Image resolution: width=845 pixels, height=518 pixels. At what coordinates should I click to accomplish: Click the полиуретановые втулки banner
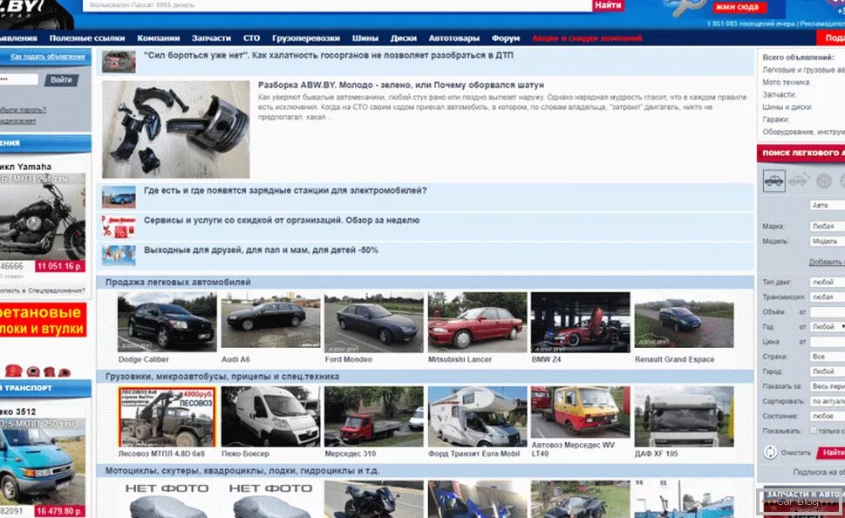coord(43,320)
